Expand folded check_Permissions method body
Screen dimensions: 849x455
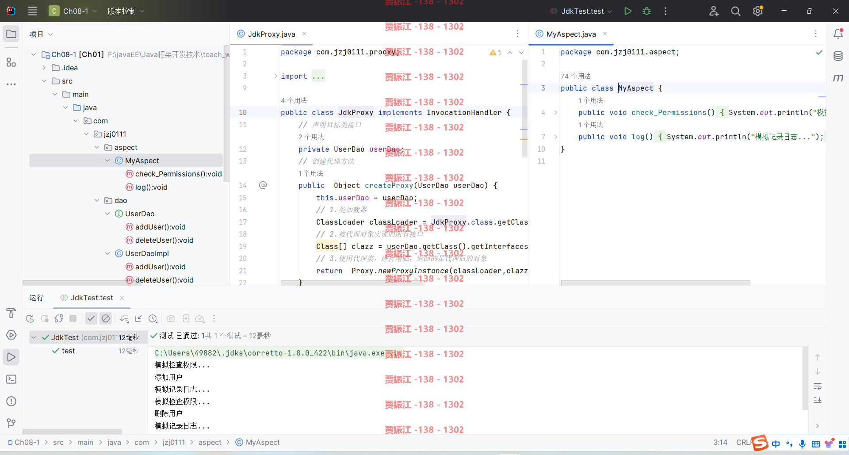556,113
